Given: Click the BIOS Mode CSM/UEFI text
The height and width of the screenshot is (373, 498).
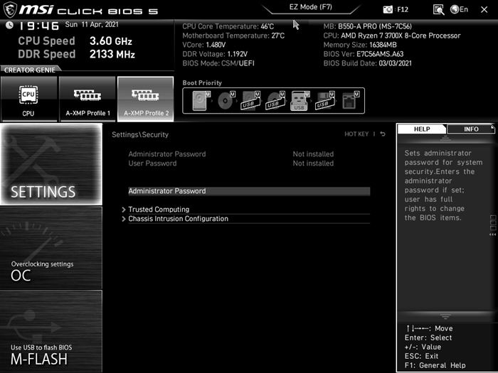Looking at the screenshot, I should tap(218, 63).
